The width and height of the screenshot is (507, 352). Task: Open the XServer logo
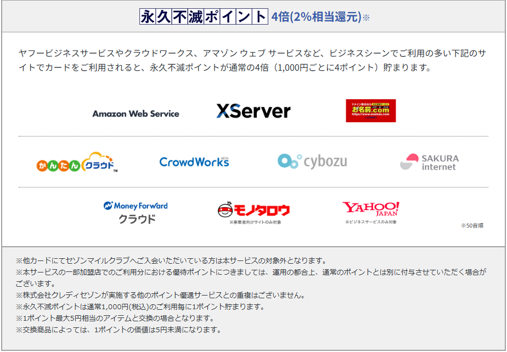click(253, 111)
